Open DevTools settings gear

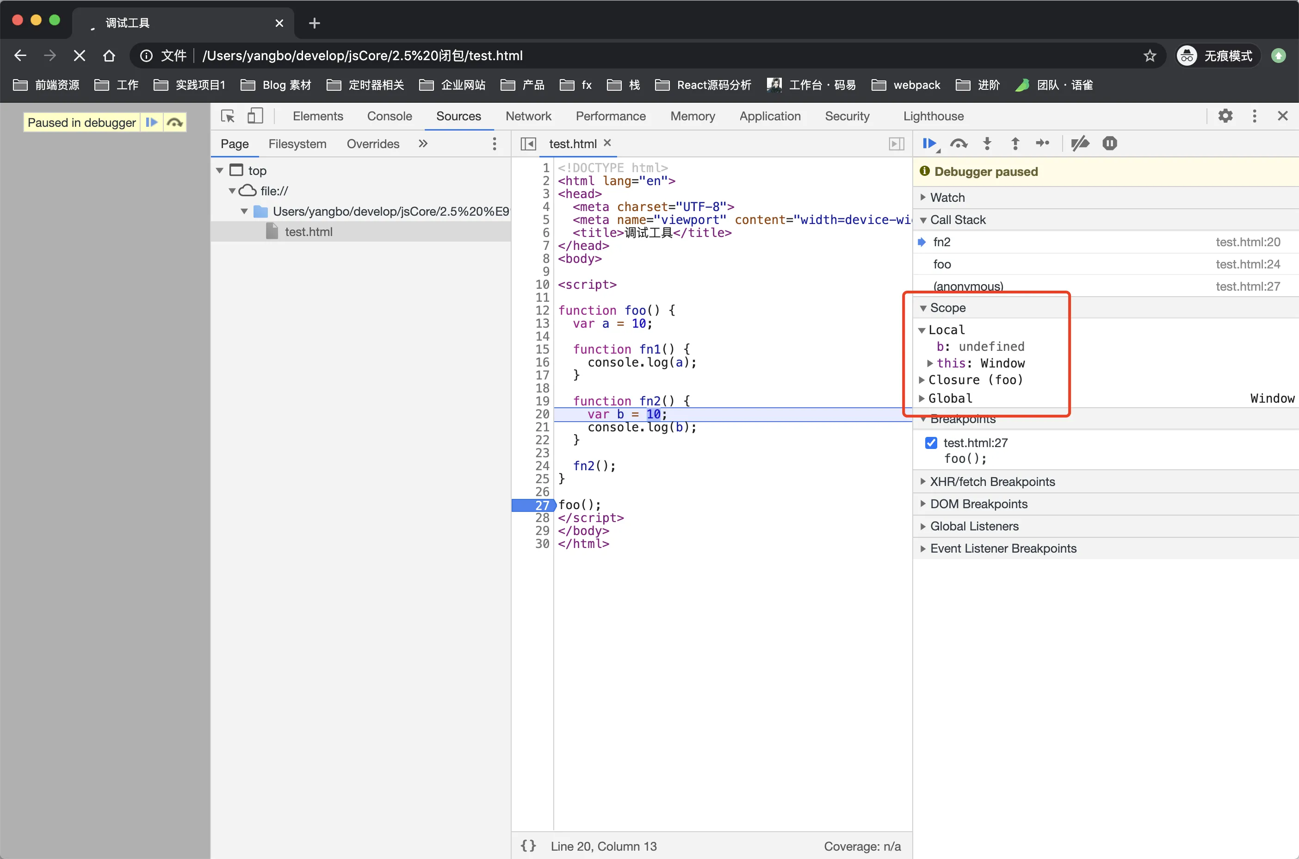[1225, 116]
